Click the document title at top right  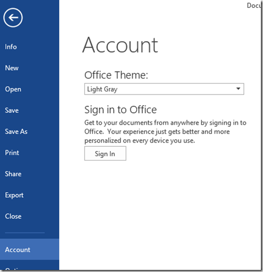pyautogui.click(x=254, y=5)
